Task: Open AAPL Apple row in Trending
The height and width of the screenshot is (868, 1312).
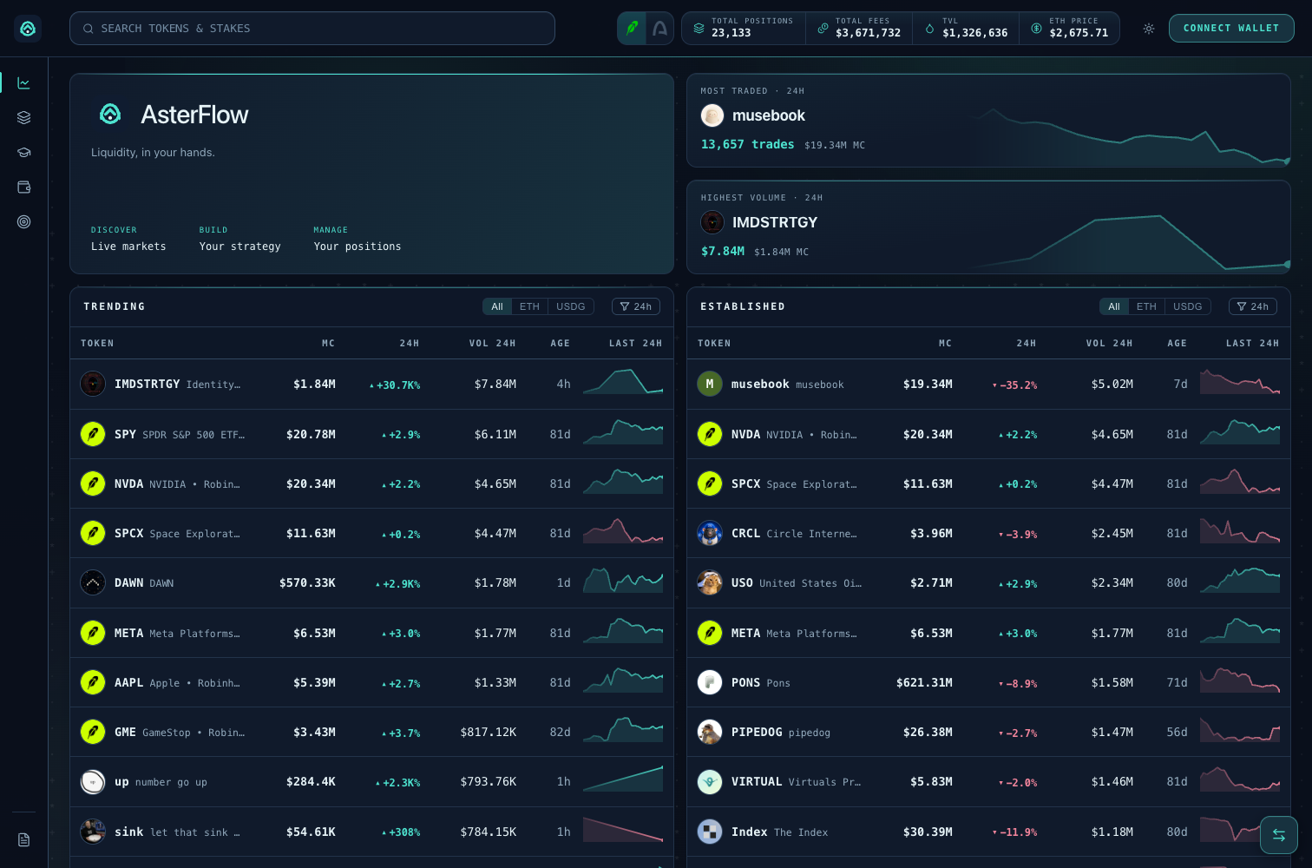Action: 371,682
